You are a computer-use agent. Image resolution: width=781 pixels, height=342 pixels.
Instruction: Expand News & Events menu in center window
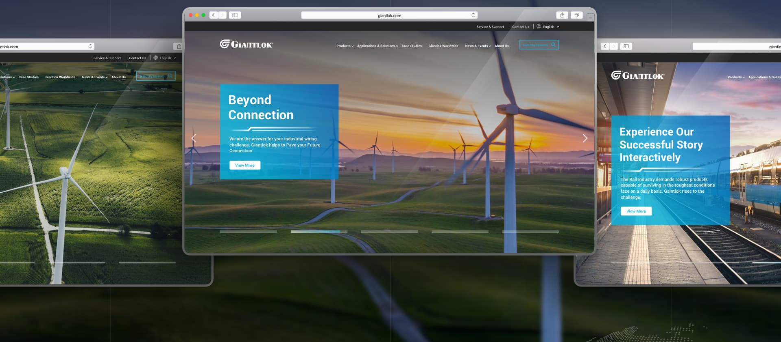pos(478,46)
